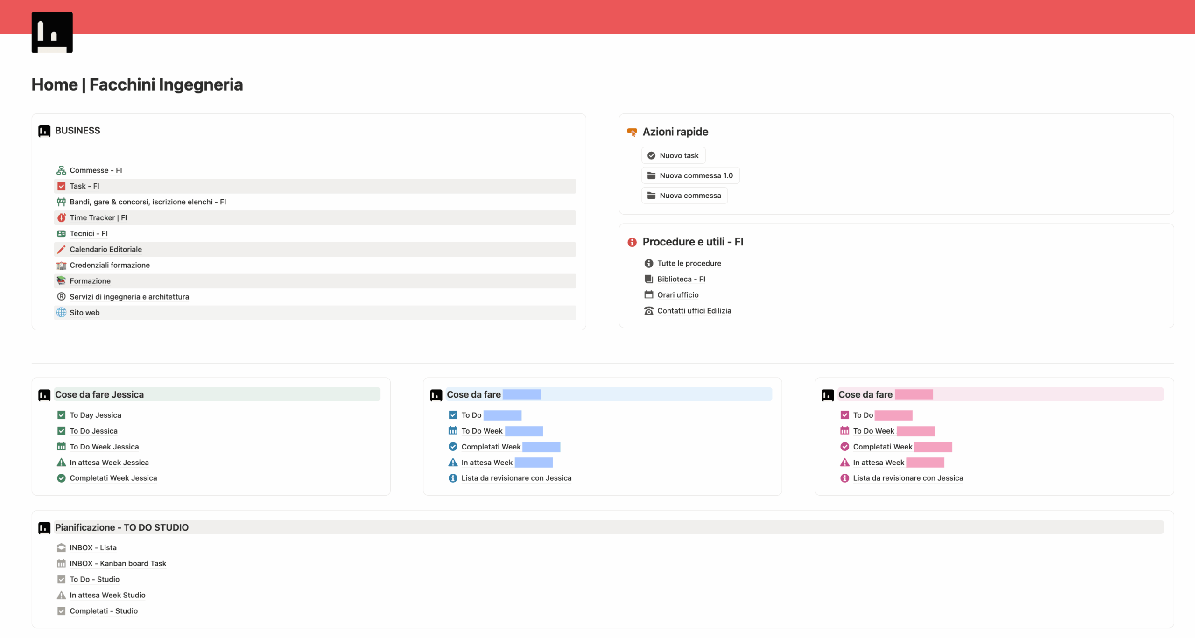Click the Calendario Editoriale pencil icon
Viewport: 1195px width, 638px height.
click(x=61, y=250)
